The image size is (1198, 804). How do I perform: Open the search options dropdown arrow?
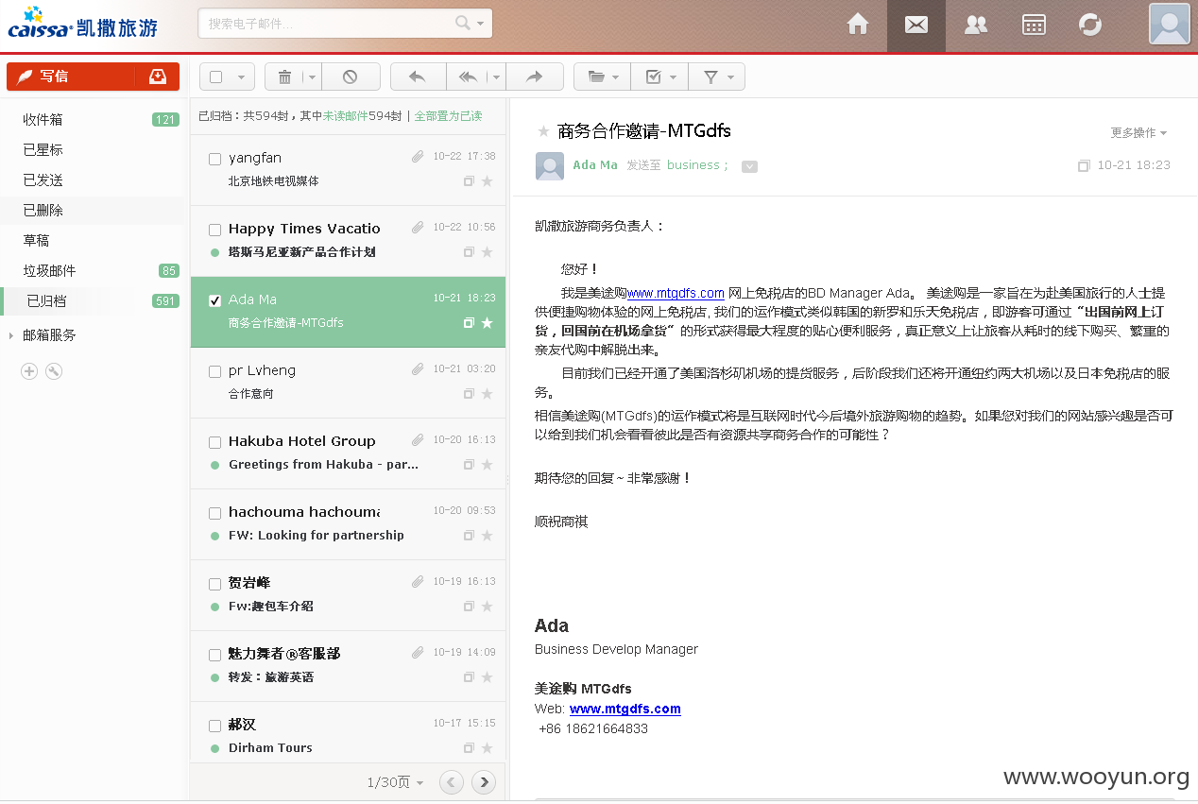(x=480, y=23)
